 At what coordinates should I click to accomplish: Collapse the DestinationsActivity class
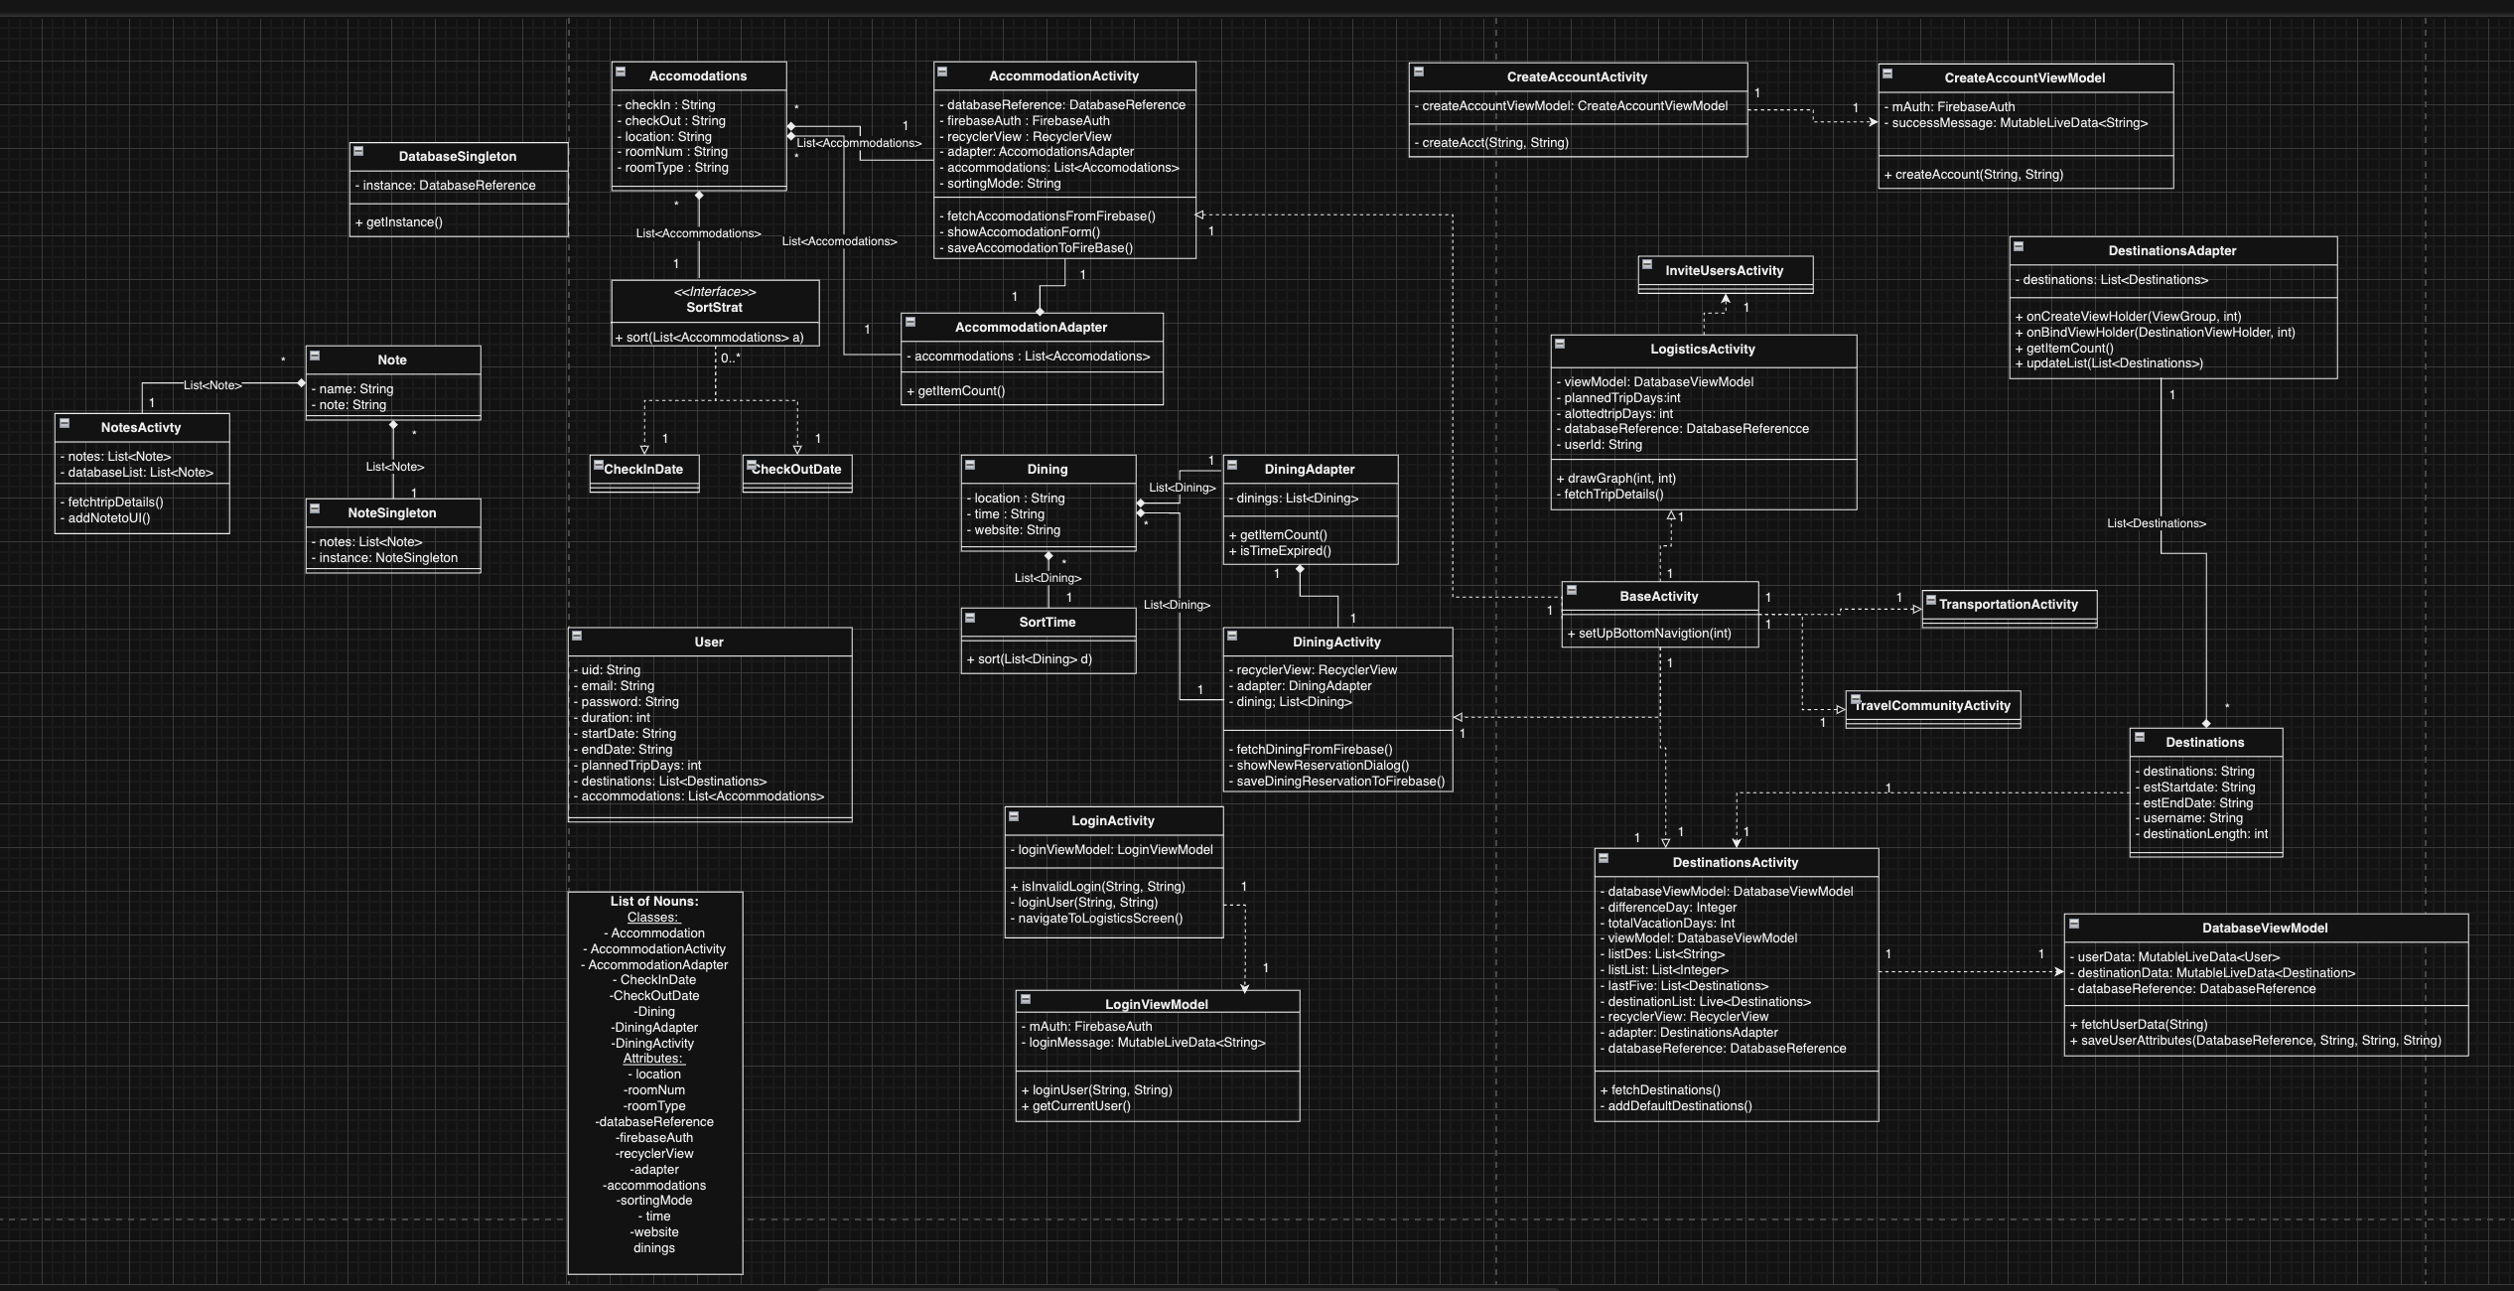pos(1604,858)
